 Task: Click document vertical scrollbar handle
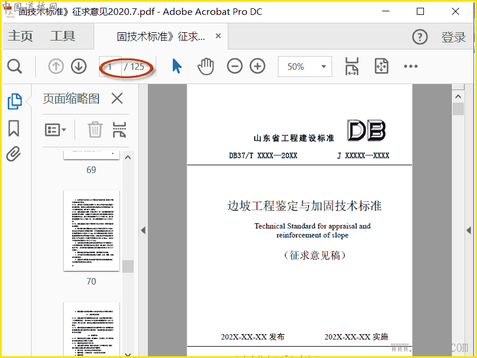pos(458,109)
